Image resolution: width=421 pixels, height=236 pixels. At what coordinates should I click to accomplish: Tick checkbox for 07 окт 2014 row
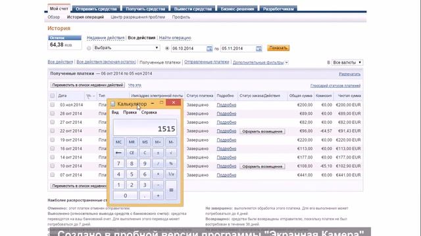coord(53,175)
